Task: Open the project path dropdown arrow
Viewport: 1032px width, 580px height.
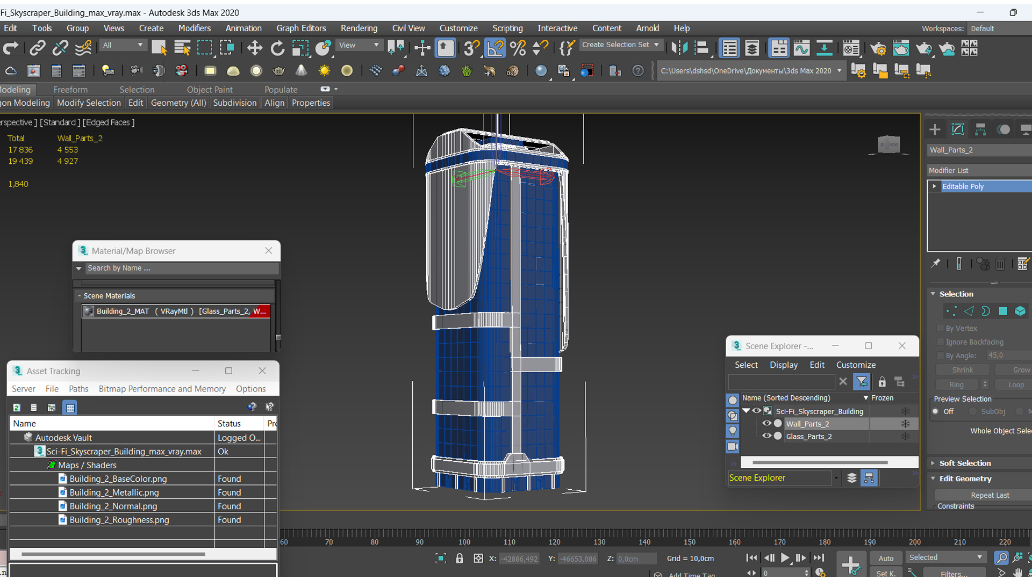Action: coord(839,71)
